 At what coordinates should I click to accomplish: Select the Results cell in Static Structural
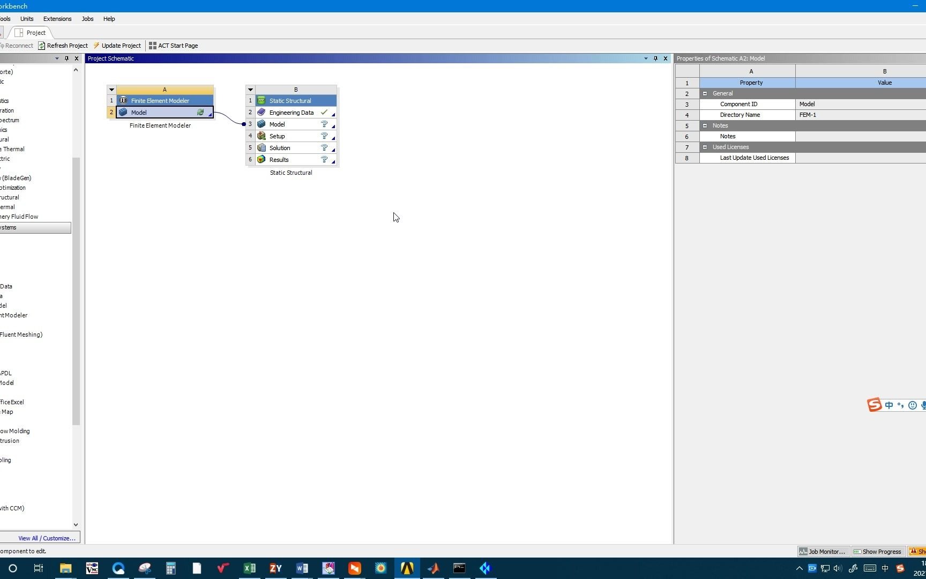296,160
